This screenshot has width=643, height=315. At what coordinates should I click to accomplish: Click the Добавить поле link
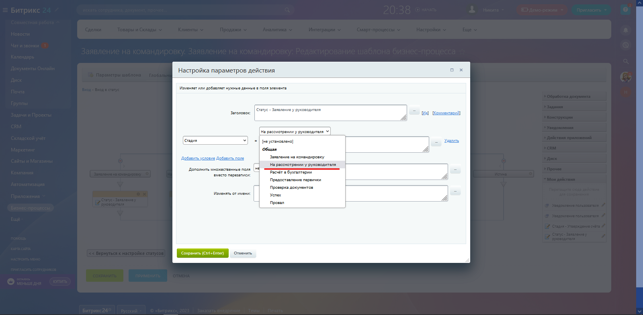click(x=230, y=158)
